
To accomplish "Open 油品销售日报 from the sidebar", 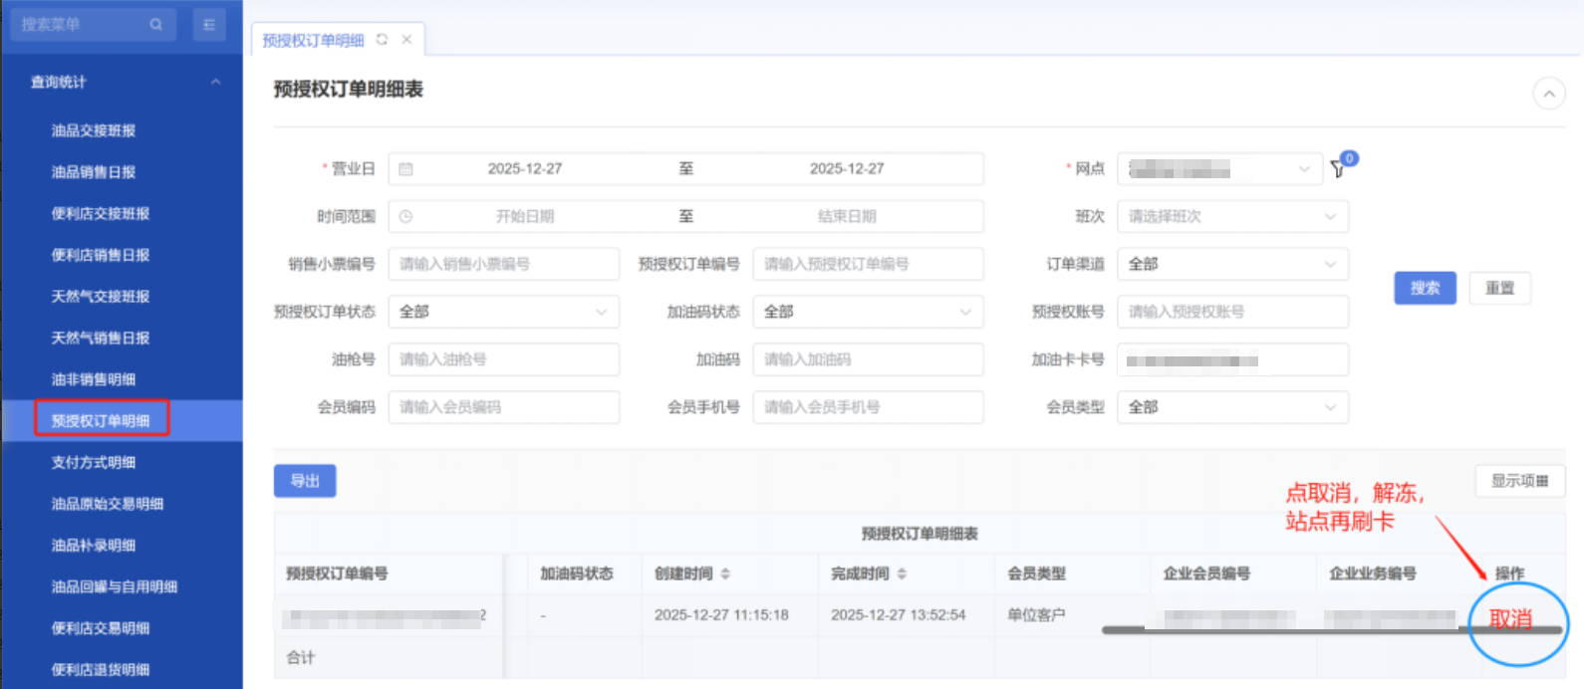I will (x=94, y=172).
